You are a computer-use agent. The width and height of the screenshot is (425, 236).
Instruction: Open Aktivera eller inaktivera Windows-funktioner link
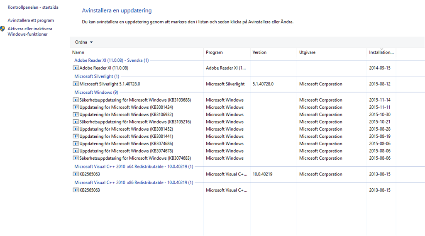point(30,32)
